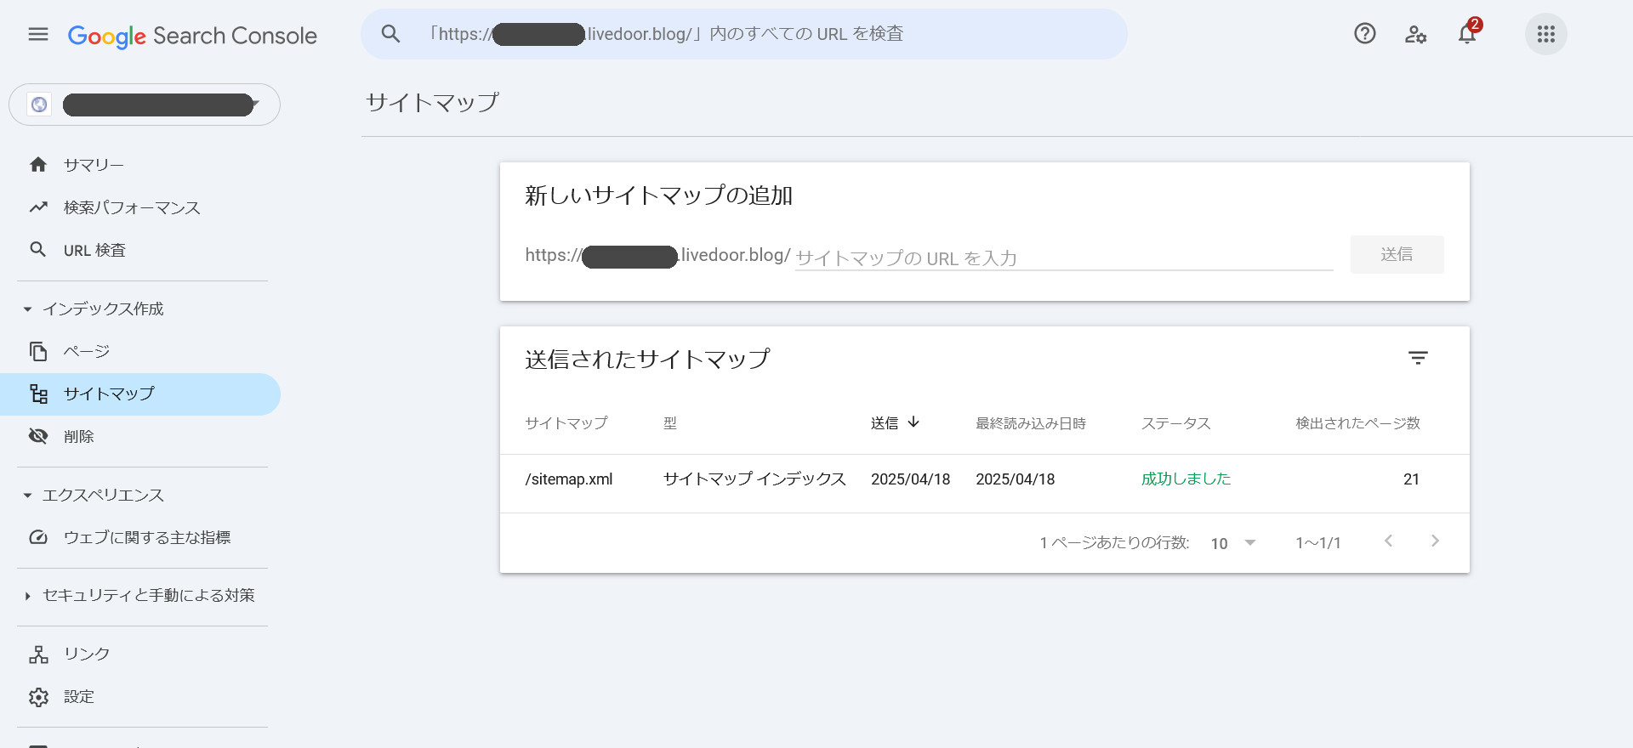1633x748 pixels.
Task: Click the trend icon beside 検索パフォーマンス
Action: 38,207
